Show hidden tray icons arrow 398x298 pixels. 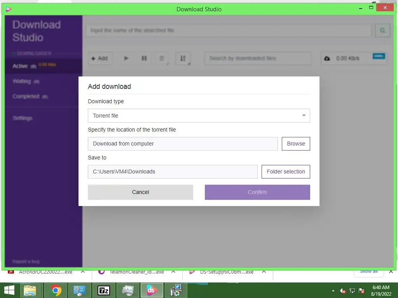point(333,291)
